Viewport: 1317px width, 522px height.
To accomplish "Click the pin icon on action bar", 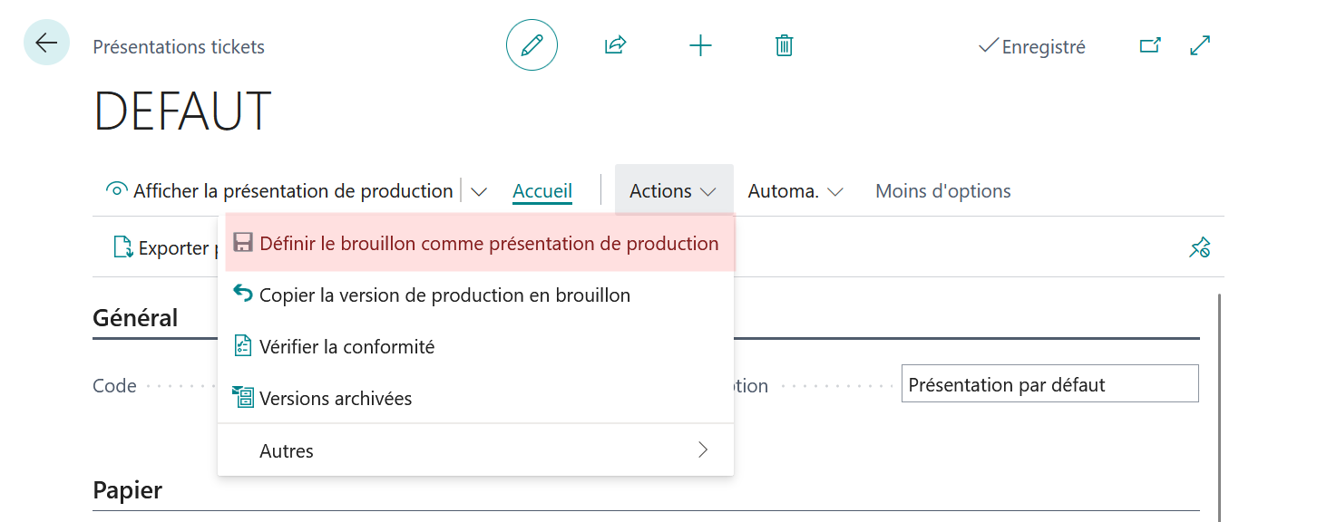I will (1200, 247).
